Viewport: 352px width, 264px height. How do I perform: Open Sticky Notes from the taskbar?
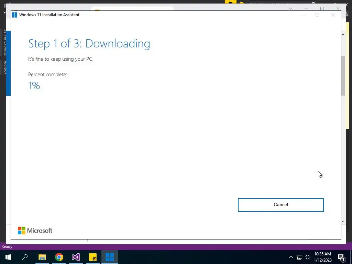pos(93,257)
